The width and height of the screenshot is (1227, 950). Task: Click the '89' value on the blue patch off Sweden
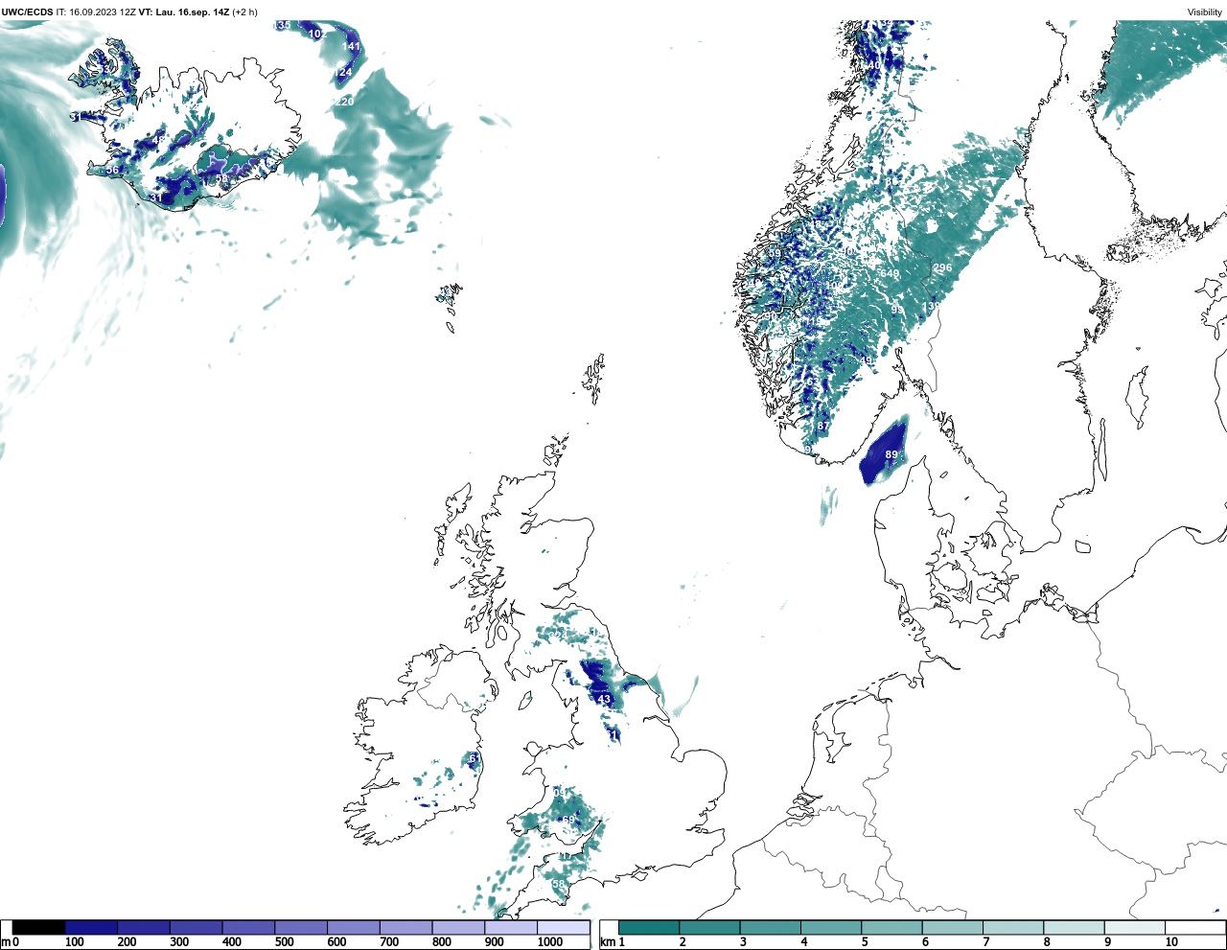tap(891, 454)
